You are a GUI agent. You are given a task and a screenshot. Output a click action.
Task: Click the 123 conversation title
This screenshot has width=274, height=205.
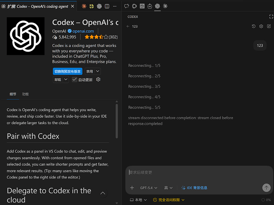135,26
